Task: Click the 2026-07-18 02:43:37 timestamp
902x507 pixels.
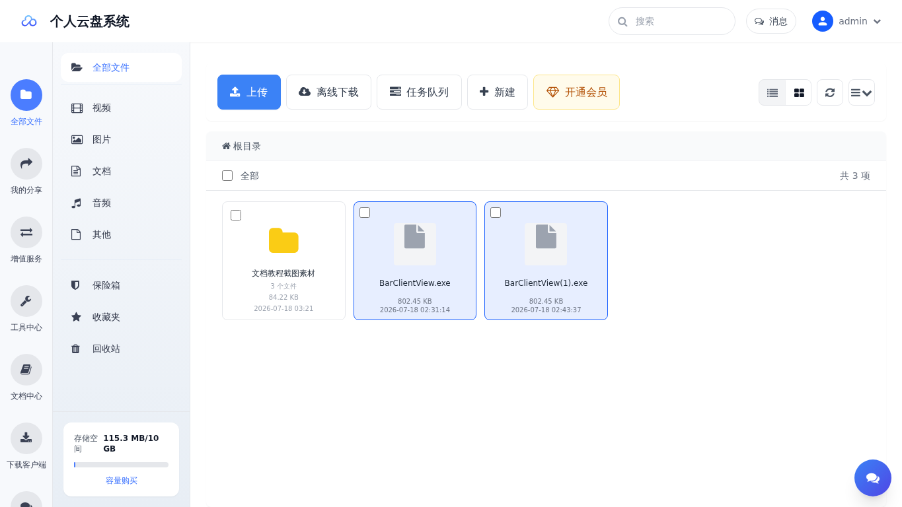Action: tap(546, 310)
